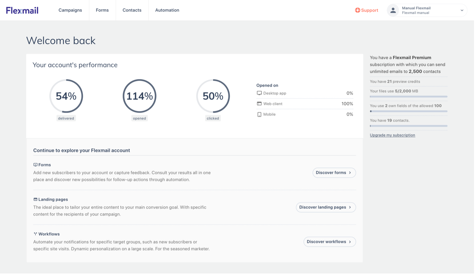475x275 pixels.
Task: Click the Desktop app icon under Opened on
Action: tap(259, 93)
